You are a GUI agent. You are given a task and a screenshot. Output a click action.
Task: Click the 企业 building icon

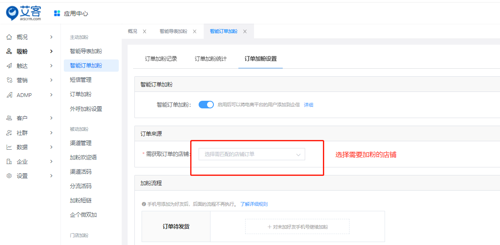(9, 162)
